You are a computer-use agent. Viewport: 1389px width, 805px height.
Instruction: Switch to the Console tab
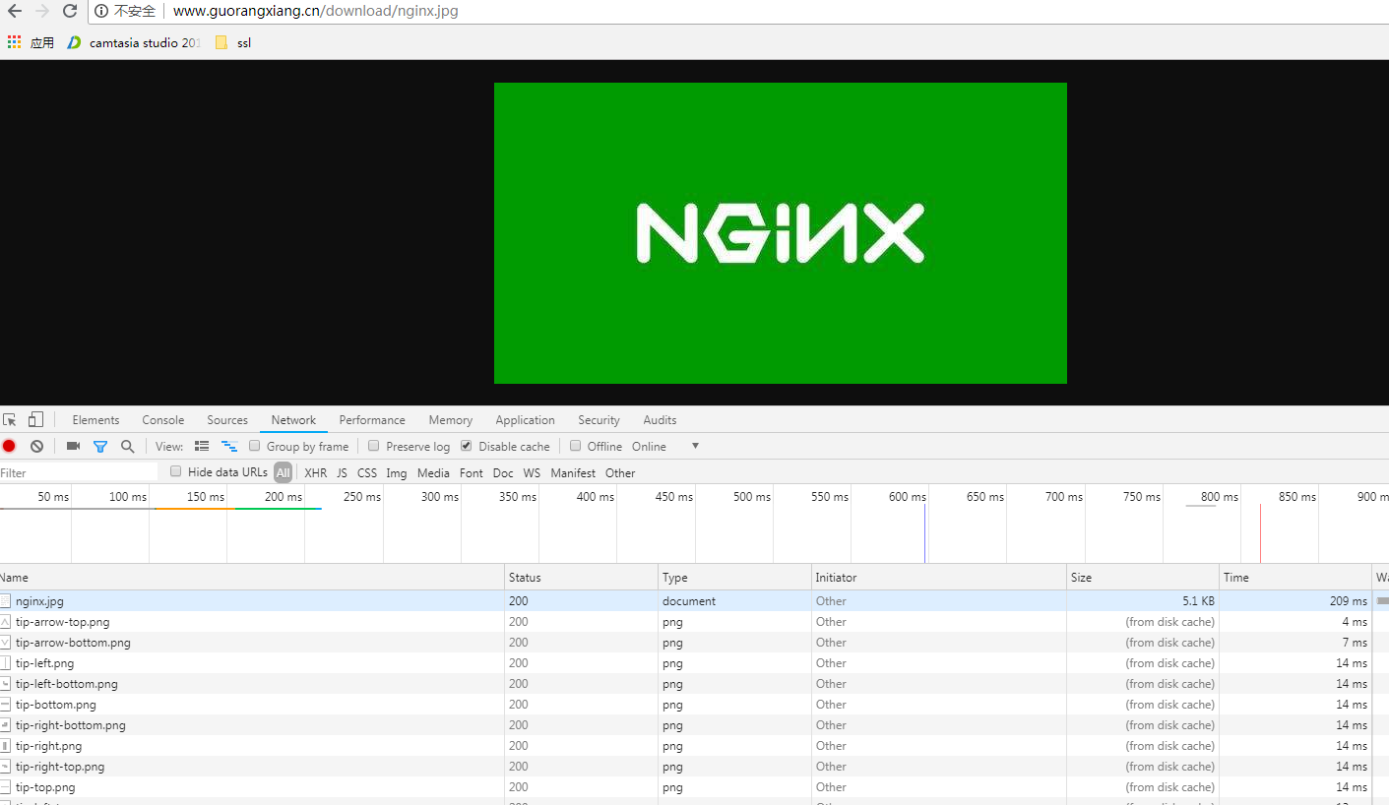tap(163, 420)
